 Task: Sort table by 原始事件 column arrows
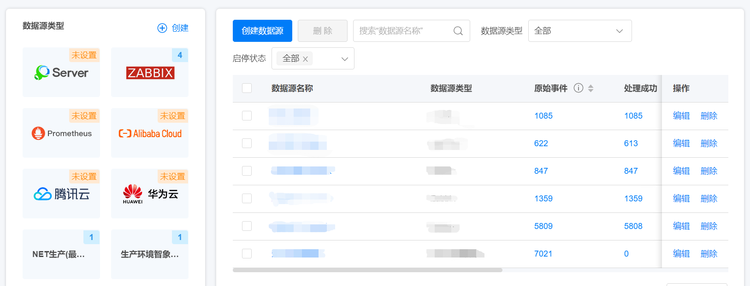click(x=591, y=88)
